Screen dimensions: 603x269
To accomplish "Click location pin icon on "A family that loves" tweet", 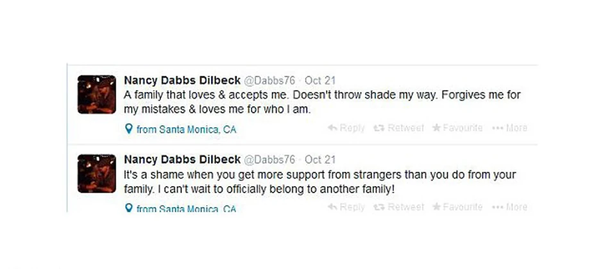I will point(128,130).
